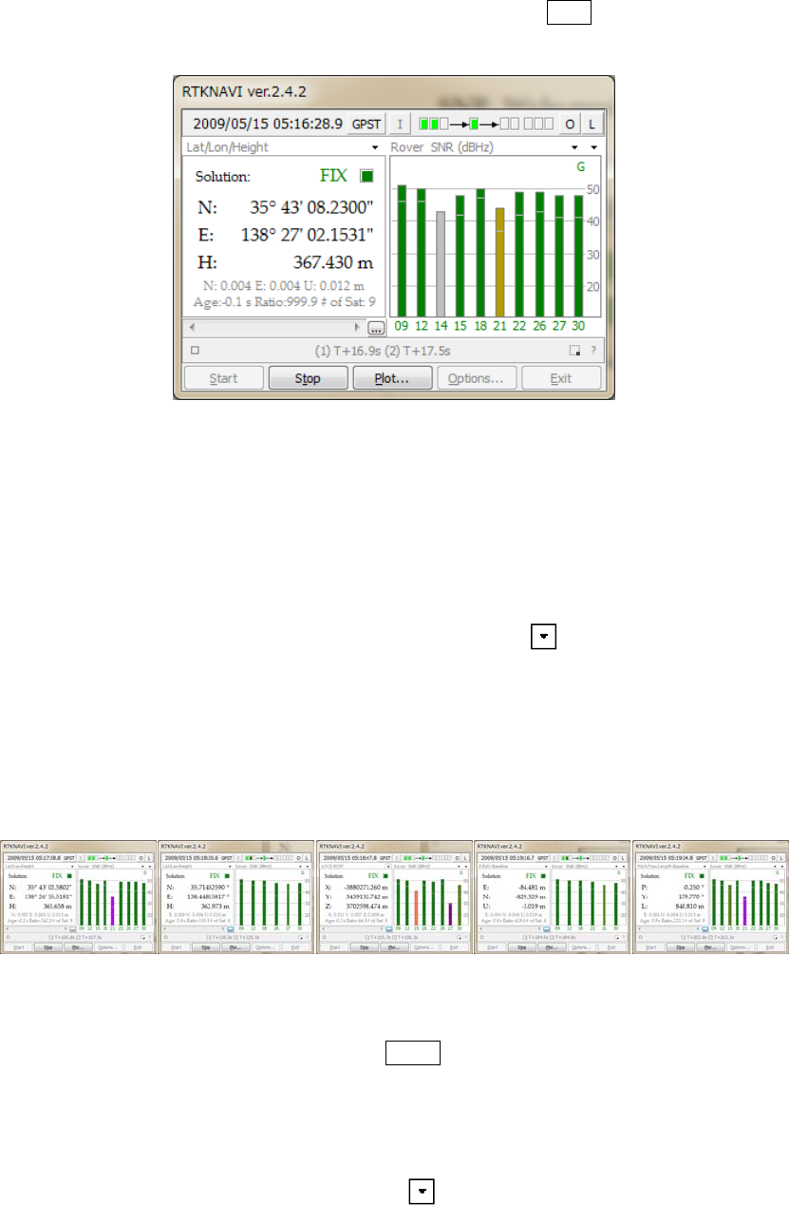Viewport: 789px width, 1205px height.
Task: Click Exit in the 05:19:34.8 RTKNAVI window
Action: coord(772,947)
